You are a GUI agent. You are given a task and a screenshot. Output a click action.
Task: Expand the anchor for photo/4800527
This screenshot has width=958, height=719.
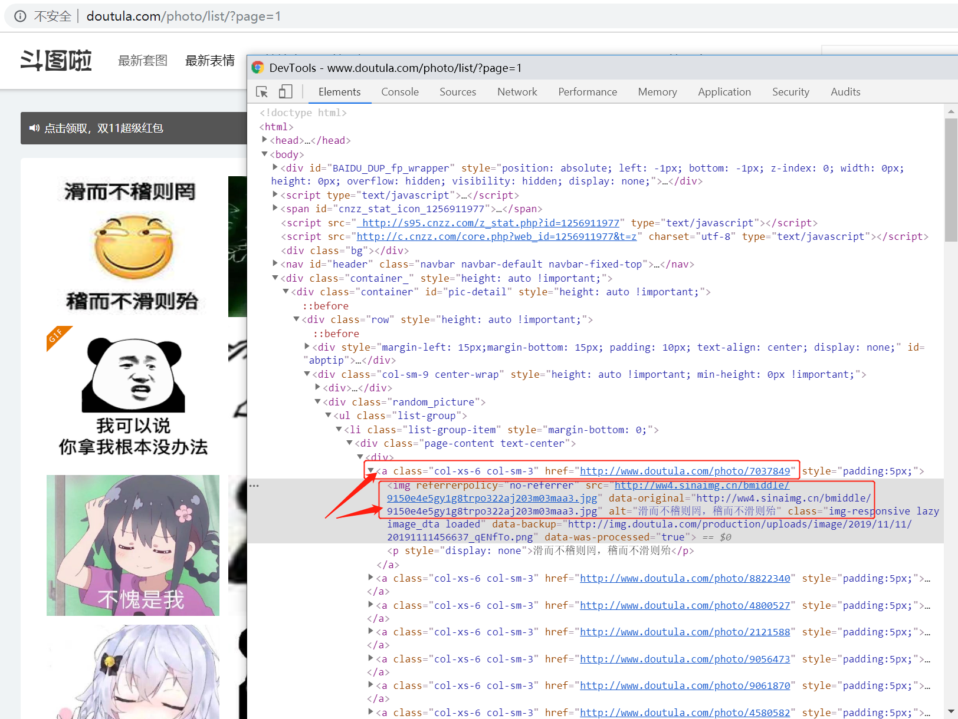coord(371,605)
